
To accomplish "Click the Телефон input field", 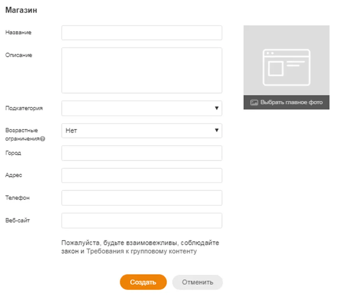I will pyautogui.click(x=142, y=198).
